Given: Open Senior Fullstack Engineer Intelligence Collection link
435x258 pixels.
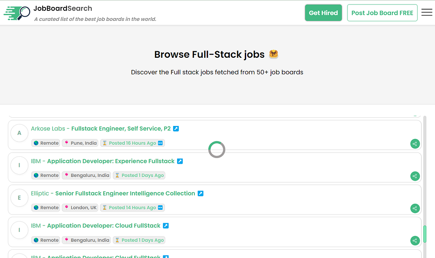Looking at the screenshot, I should coord(125,193).
